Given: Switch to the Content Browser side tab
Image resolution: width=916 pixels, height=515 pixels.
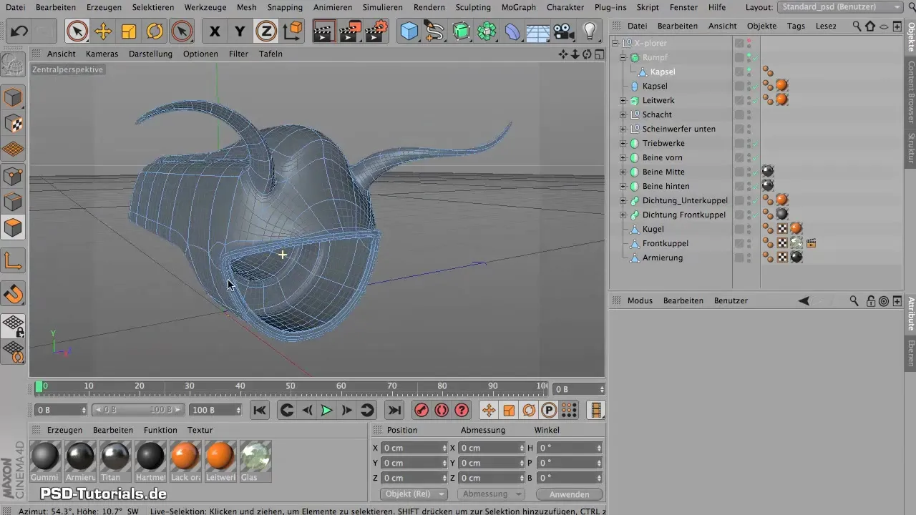Looking at the screenshot, I should [910, 92].
